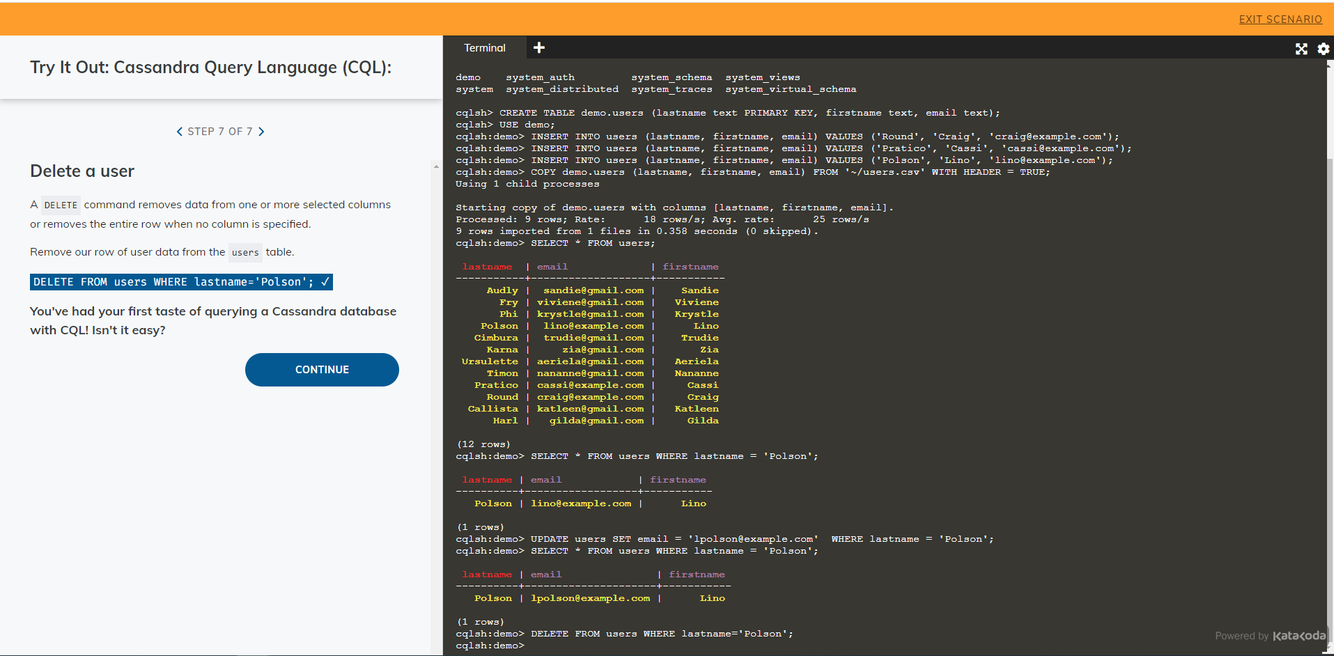The width and height of the screenshot is (1334, 656).
Task: Click the STEP 7 OF 7 indicator
Action: pos(220,131)
